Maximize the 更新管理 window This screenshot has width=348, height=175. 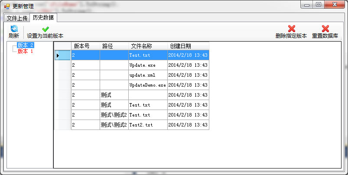[x=319, y=5]
